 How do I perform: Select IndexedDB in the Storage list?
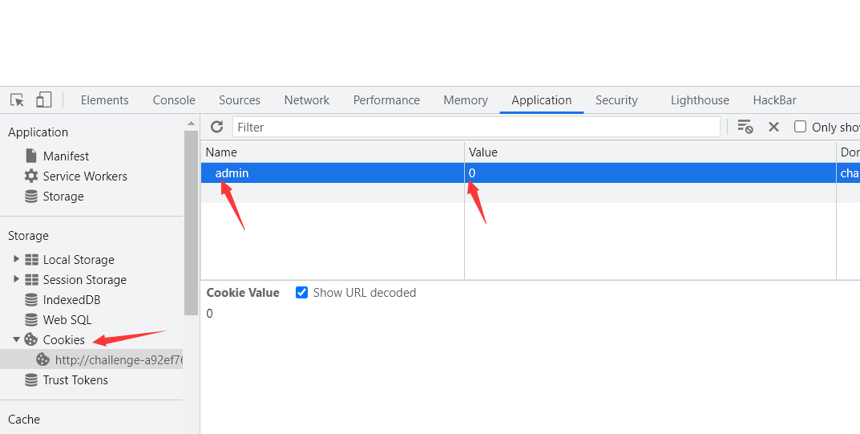point(71,300)
